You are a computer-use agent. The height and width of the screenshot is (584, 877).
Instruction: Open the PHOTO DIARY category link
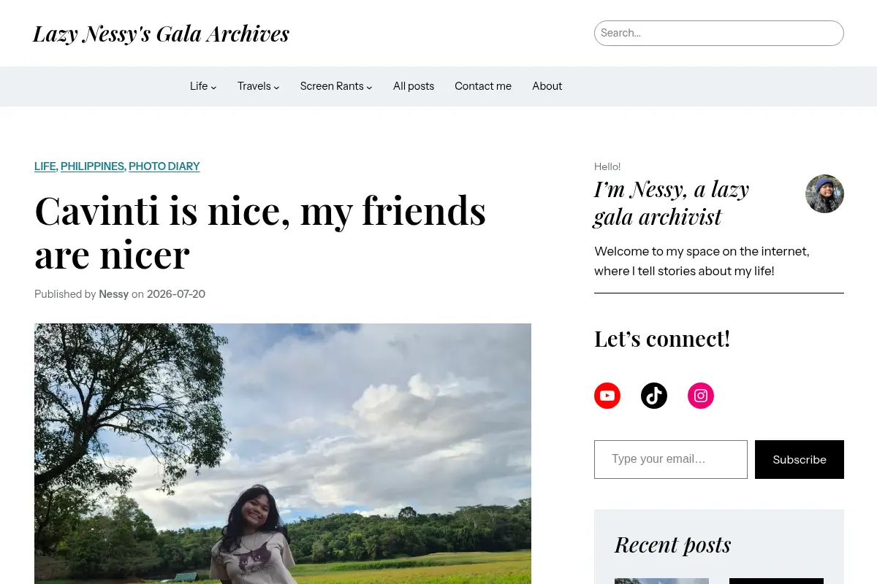(x=164, y=166)
